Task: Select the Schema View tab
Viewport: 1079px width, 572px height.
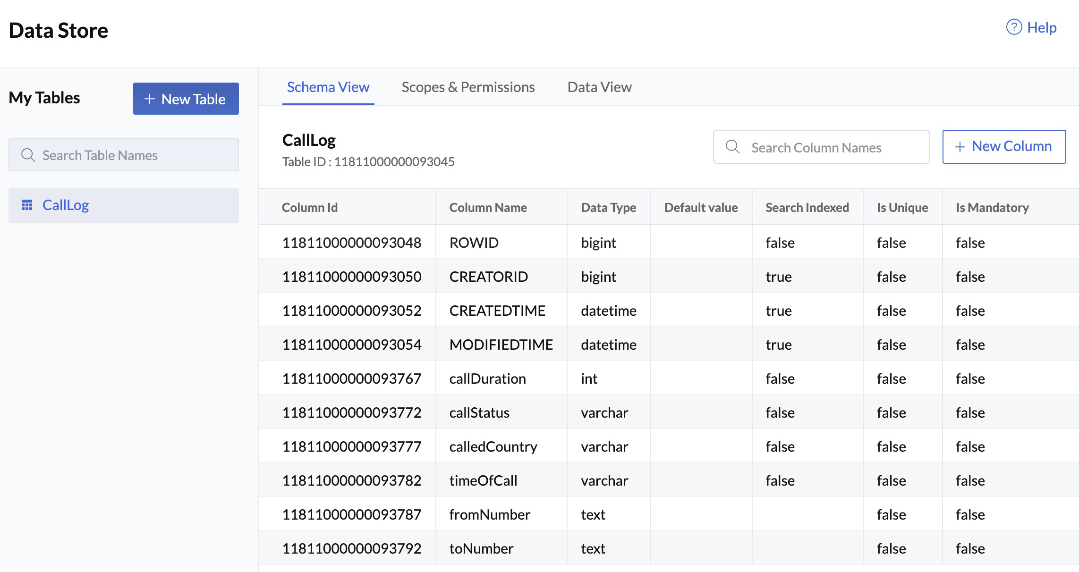Action: [x=328, y=87]
